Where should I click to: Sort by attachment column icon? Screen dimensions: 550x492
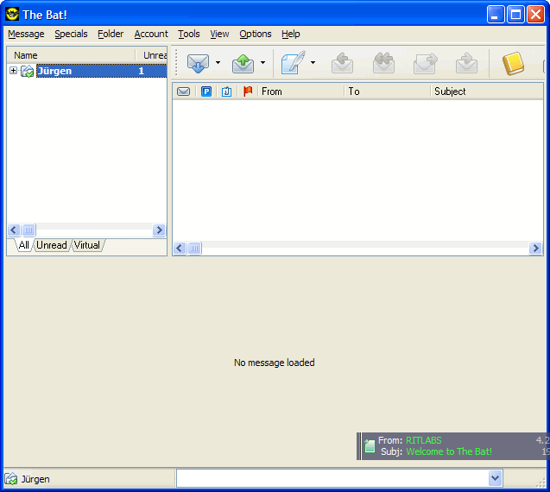[x=226, y=91]
